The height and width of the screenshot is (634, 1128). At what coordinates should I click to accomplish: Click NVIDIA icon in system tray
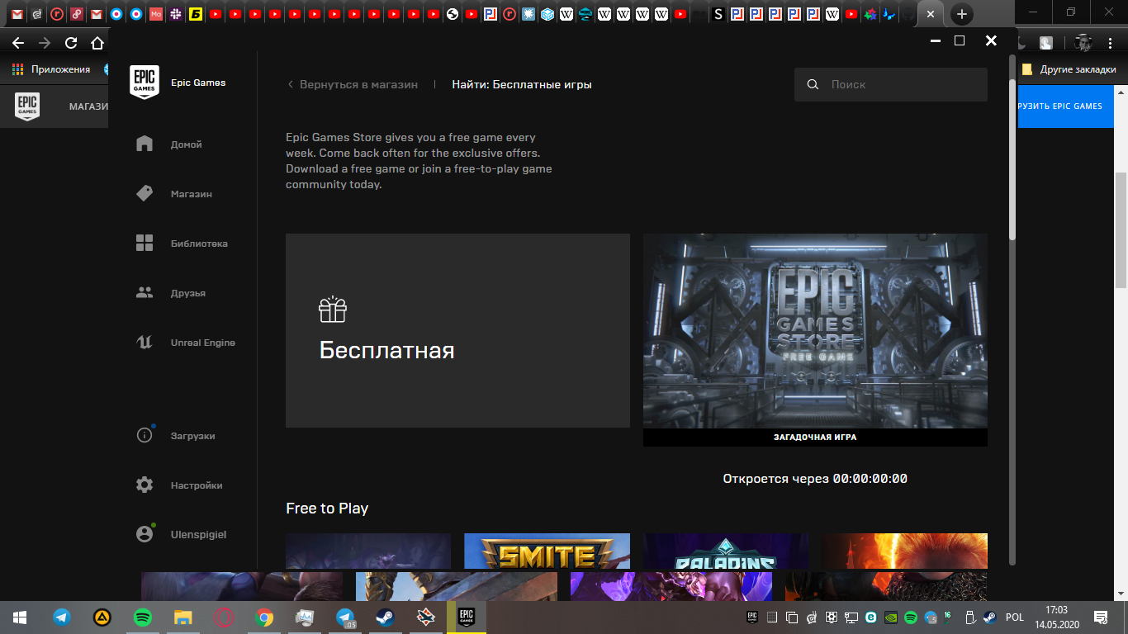pyautogui.click(x=891, y=617)
